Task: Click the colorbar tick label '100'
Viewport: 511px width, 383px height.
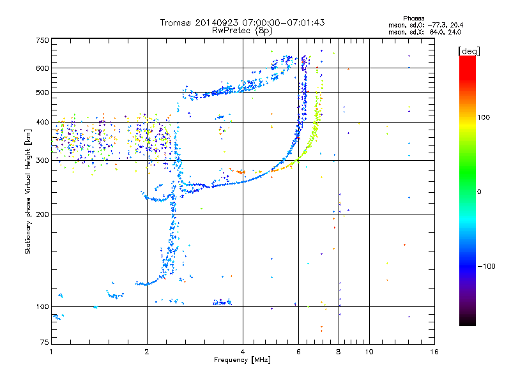Action: (x=484, y=117)
